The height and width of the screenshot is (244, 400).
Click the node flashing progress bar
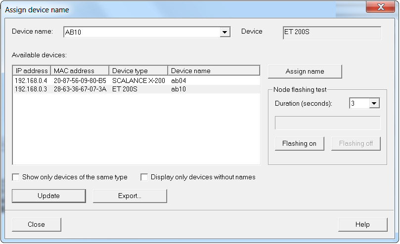[x=327, y=123]
